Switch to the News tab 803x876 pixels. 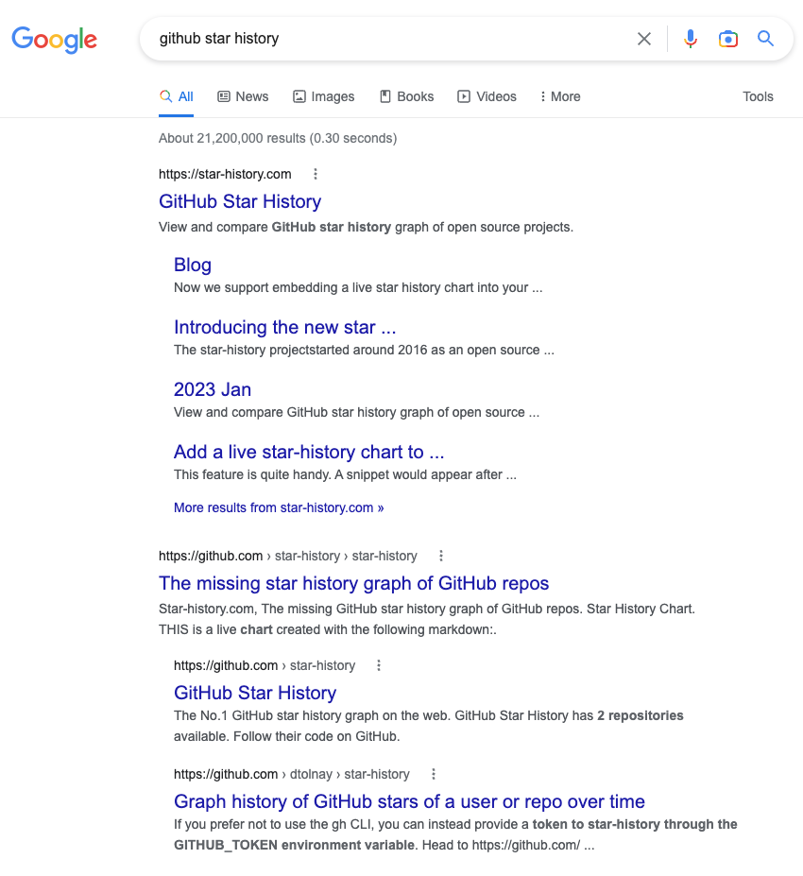click(x=243, y=96)
